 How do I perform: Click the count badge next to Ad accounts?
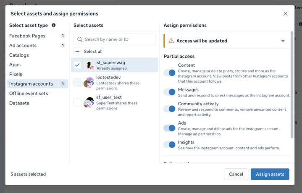click(x=63, y=45)
